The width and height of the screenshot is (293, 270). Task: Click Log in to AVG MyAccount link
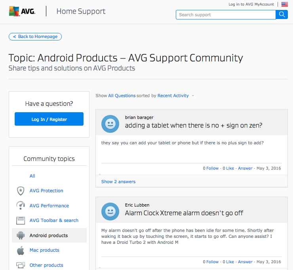[251, 4]
